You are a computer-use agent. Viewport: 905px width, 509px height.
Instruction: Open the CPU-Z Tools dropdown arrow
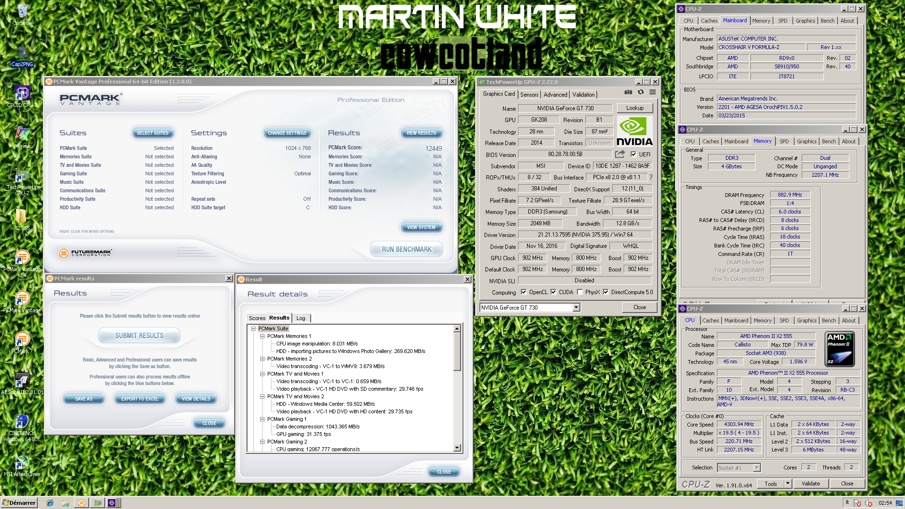point(787,484)
